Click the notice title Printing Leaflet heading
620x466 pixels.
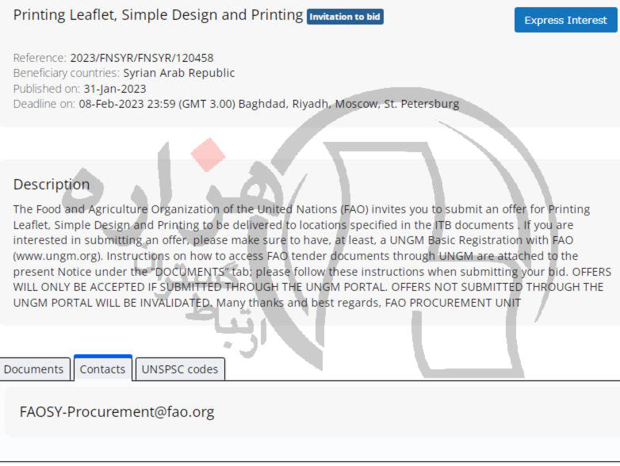(x=158, y=15)
